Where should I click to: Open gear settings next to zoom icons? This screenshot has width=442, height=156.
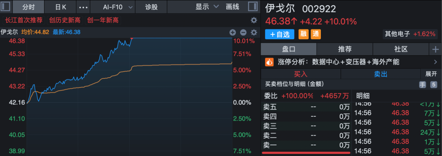(254, 32)
